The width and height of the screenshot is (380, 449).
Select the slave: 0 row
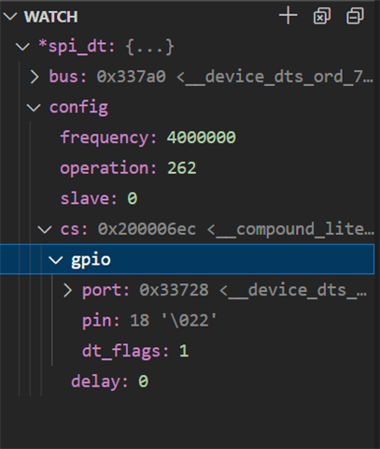coord(187,198)
